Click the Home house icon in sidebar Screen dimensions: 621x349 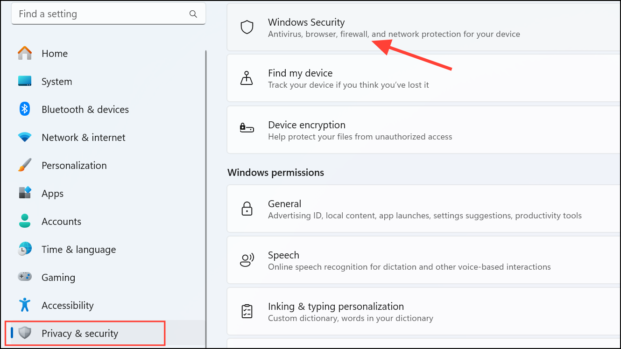[x=25, y=53]
